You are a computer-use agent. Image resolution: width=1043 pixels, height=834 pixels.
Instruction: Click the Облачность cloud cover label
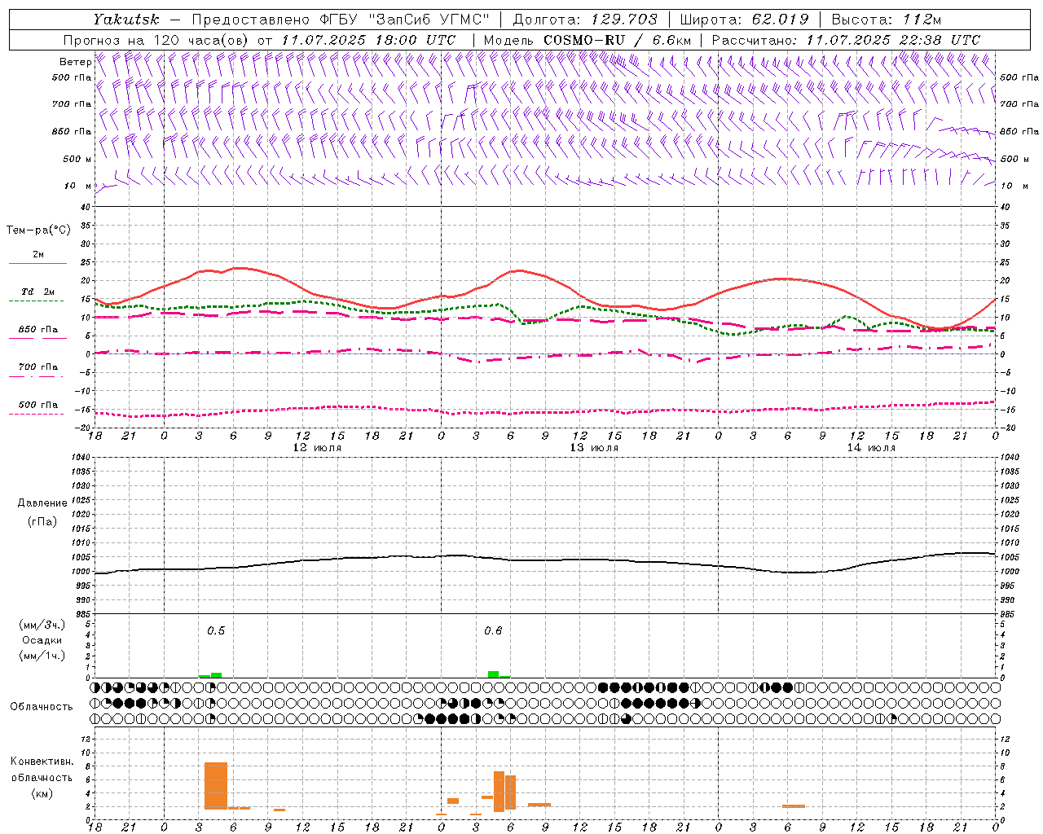tap(42, 707)
